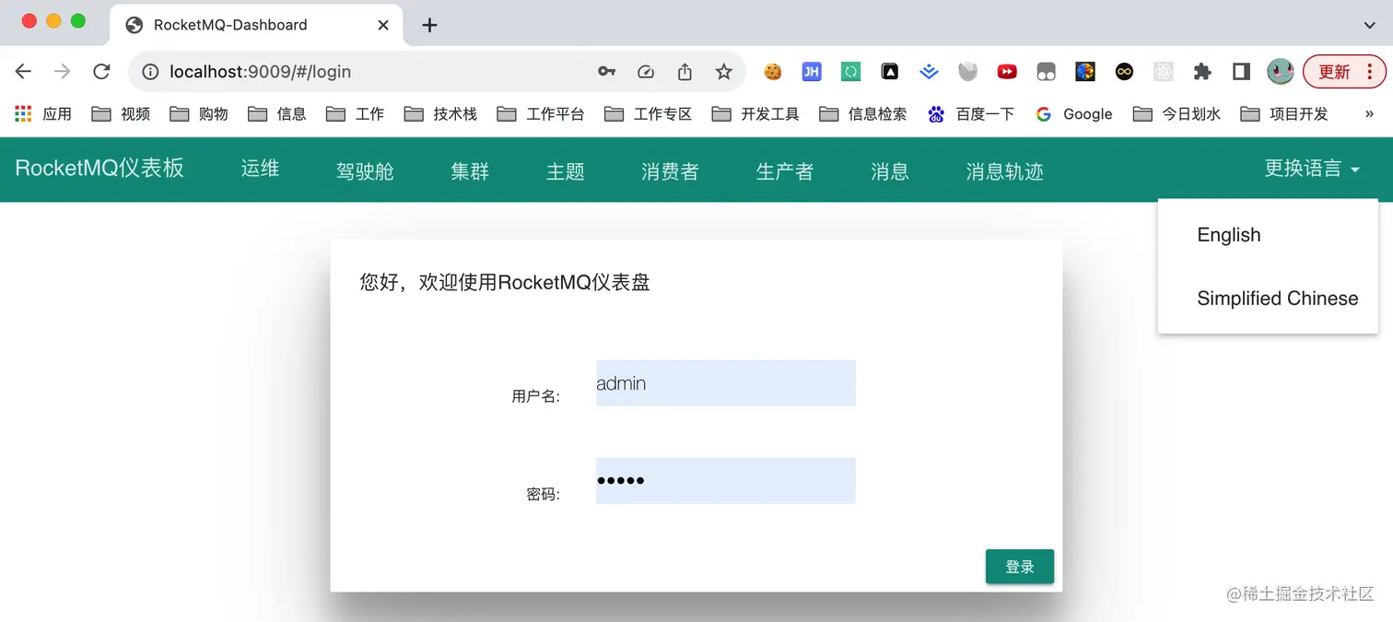Screen dimensions: 1393x622
Task: Click the colorful head extension icon
Action: (1085, 72)
